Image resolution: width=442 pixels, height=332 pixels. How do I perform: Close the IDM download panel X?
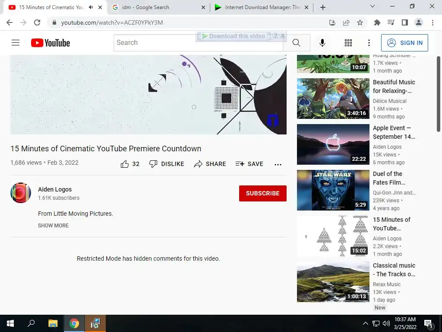pos(283,35)
